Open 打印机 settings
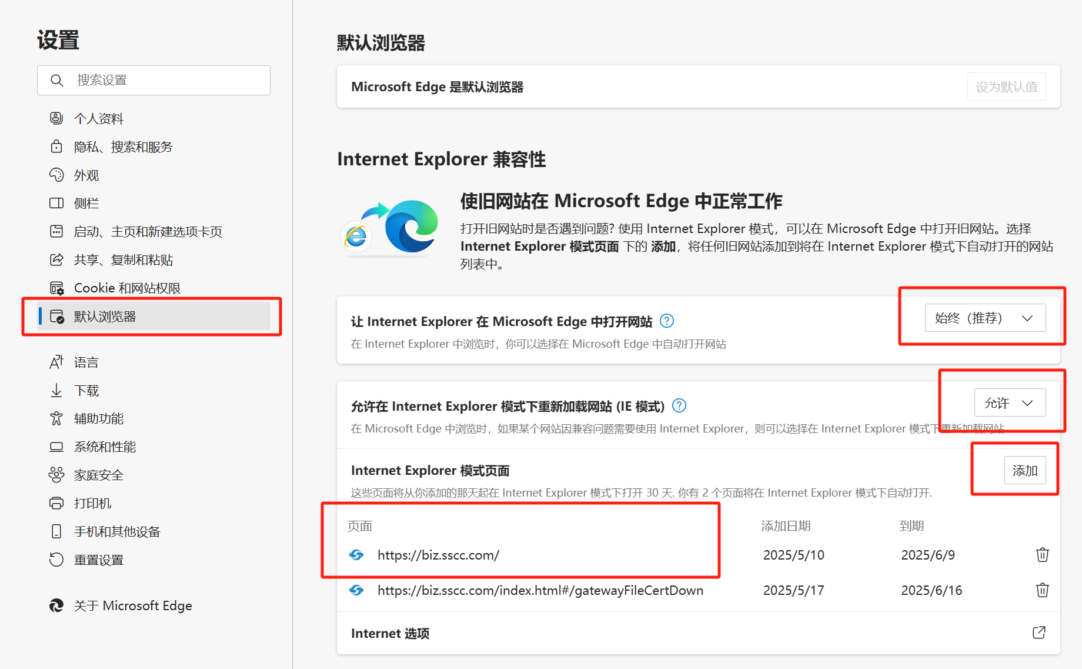Viewport: 1082px width, 669px height. pyautogui.click(x=154, y=503)
